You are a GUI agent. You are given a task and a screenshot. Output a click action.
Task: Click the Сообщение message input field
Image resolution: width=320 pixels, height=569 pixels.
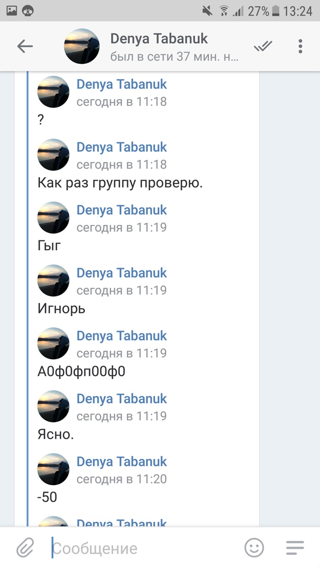142,548
